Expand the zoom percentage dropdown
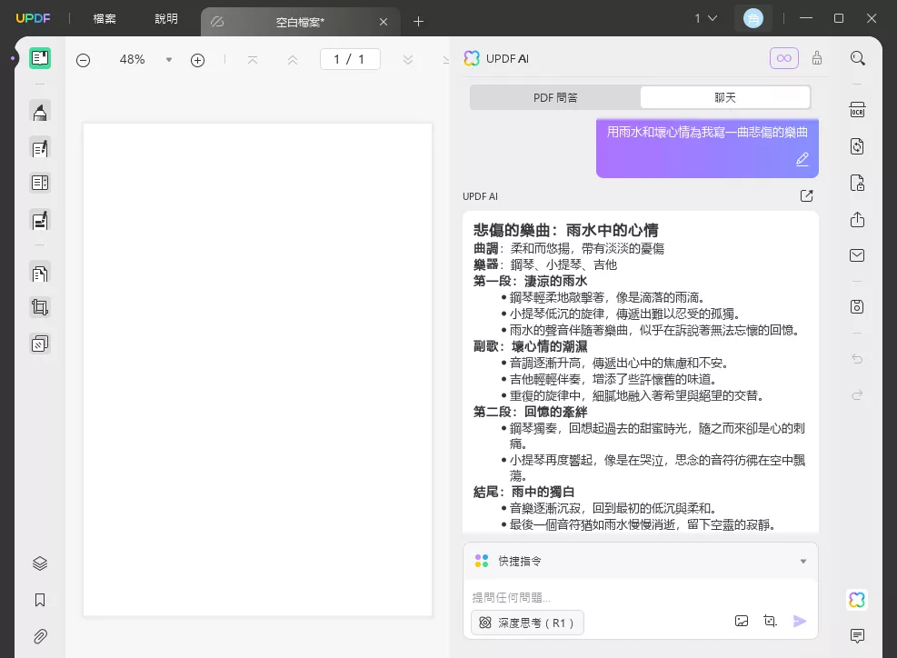897x658 pixels. 168,60
